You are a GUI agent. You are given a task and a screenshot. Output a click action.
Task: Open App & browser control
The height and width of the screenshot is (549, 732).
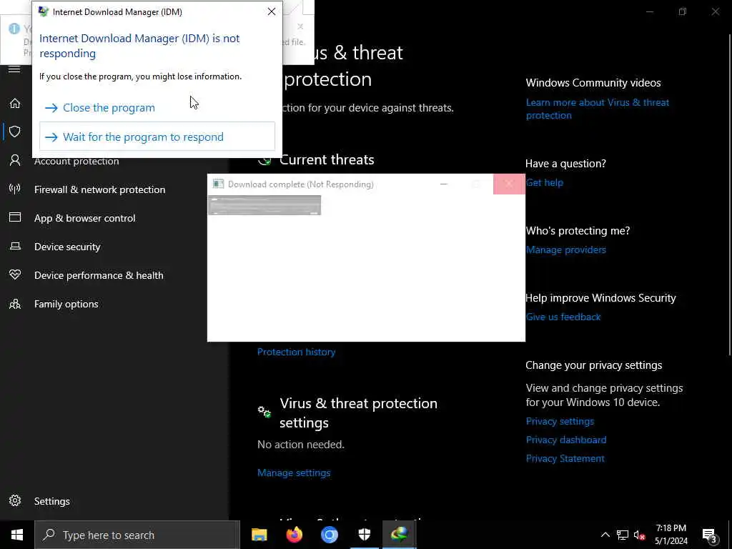84,218
